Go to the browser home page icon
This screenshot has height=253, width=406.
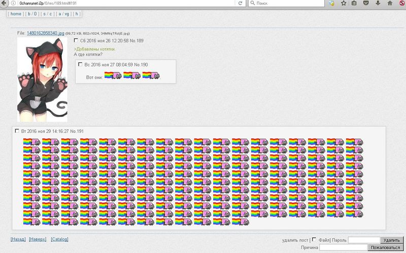[390, 3]
